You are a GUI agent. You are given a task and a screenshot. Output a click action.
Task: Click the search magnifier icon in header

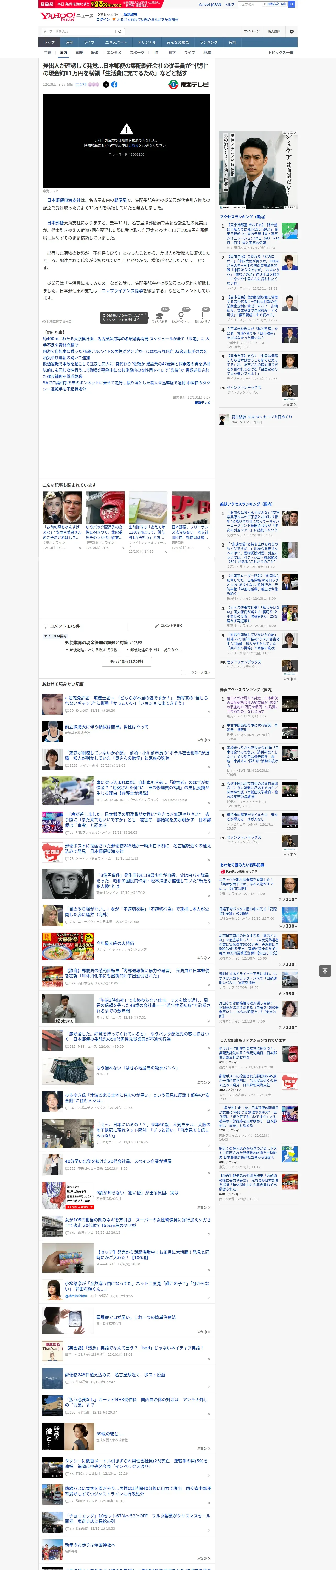(x=120, y=31)
